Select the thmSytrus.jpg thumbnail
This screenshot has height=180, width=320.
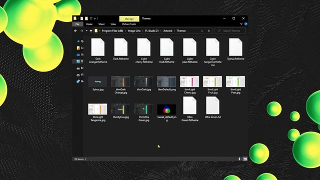tap(120, 109)
